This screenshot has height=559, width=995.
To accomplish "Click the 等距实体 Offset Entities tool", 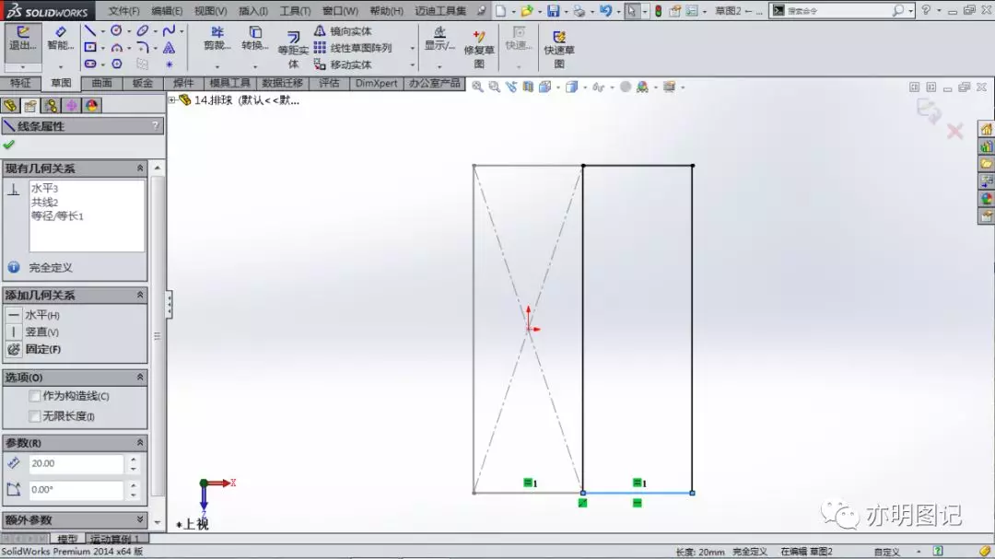I will [293, 50].
